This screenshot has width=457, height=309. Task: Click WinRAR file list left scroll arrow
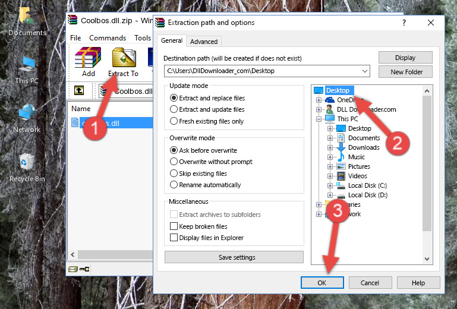point(73,254)
